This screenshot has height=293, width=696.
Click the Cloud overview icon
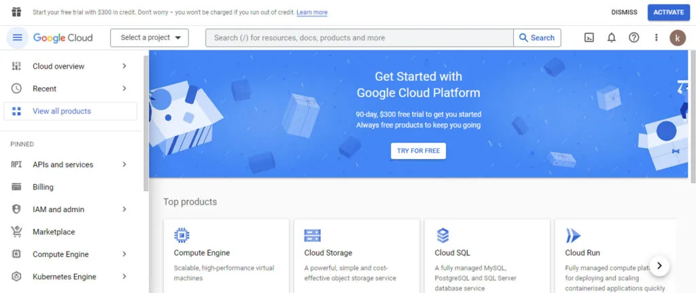(16, 66)
